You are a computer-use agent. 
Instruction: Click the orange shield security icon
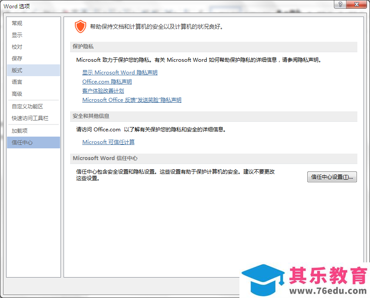coord(80,27)
